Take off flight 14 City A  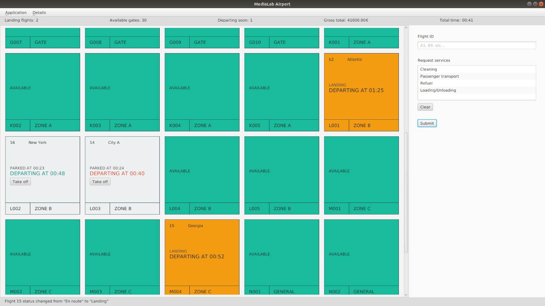pyautogui.click(x=100, y=182)
